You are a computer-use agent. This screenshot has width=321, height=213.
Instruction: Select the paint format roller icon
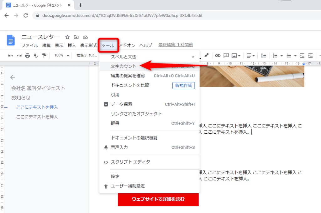(x=44, y=56)
